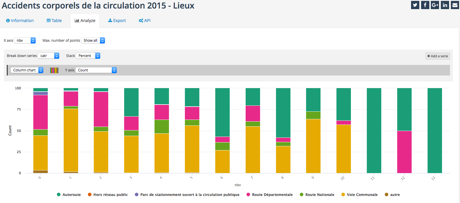460x203 pixels.
Task: Open Column chart type dropdown
Action: pyautogui.click(x=27, y=70)
